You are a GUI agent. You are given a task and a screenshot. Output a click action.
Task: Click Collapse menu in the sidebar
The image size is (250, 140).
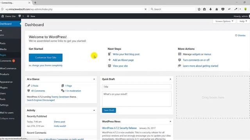tap(11, 118)
